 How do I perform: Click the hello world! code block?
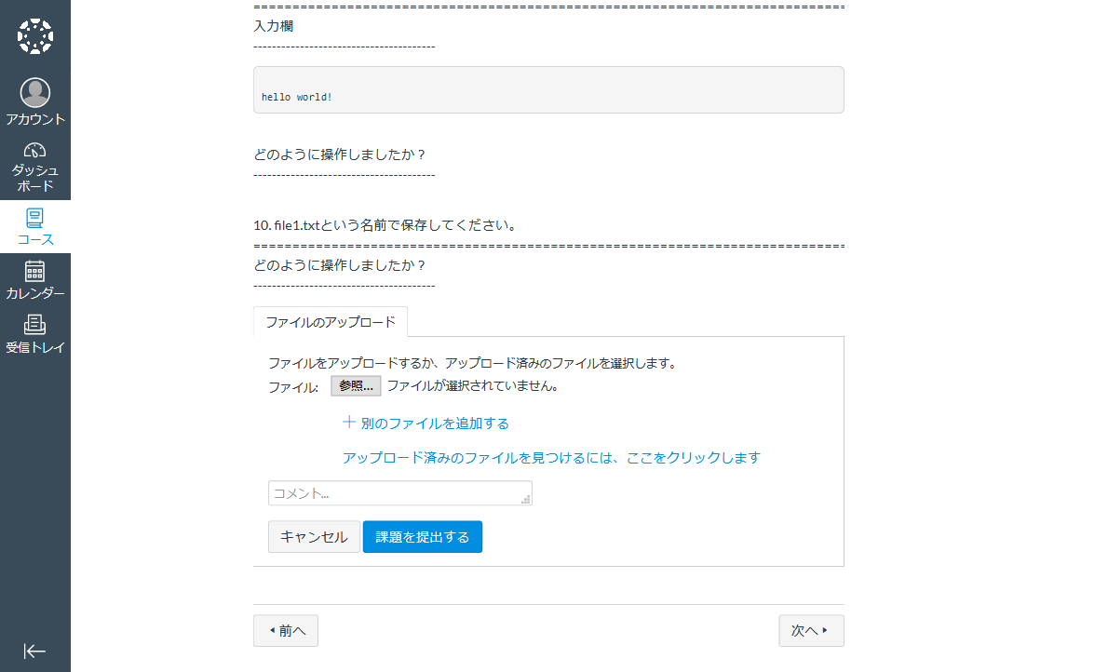[548, 90]
